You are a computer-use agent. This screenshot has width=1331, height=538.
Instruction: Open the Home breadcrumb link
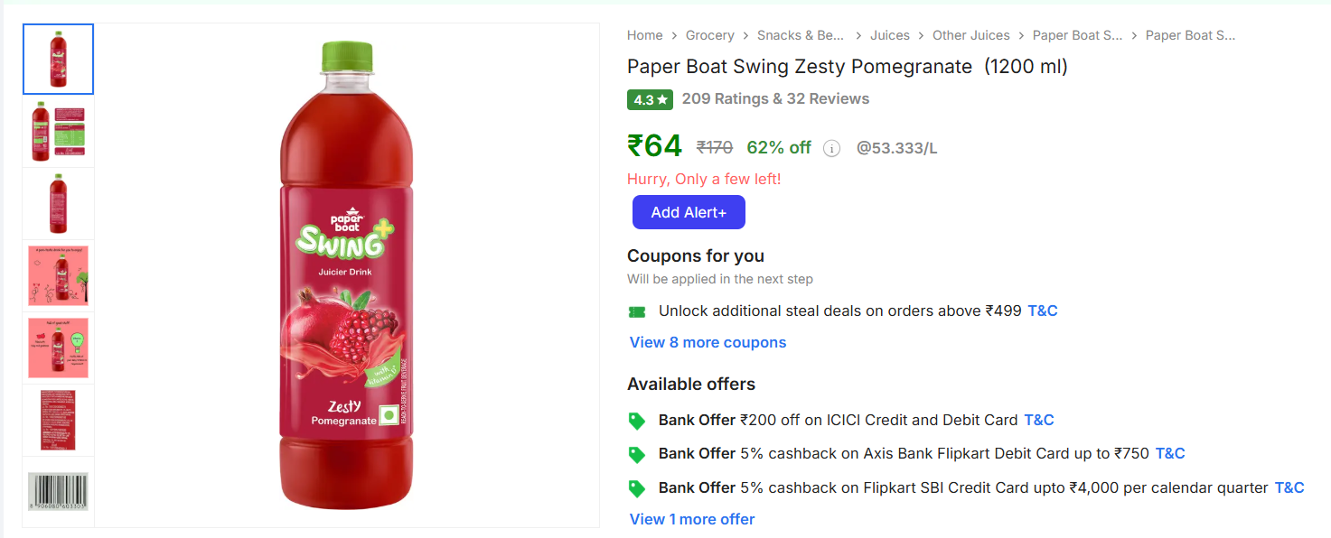coord(644,35)
